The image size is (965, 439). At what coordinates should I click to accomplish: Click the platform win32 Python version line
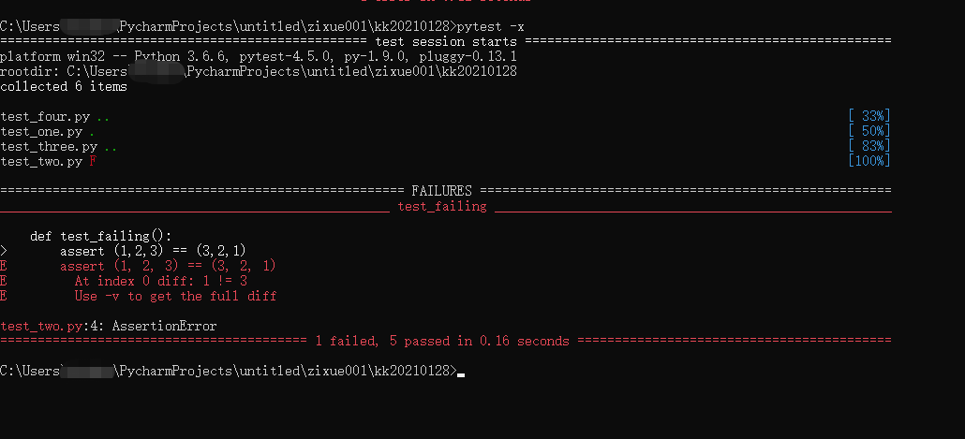click(x=258, y=57)
